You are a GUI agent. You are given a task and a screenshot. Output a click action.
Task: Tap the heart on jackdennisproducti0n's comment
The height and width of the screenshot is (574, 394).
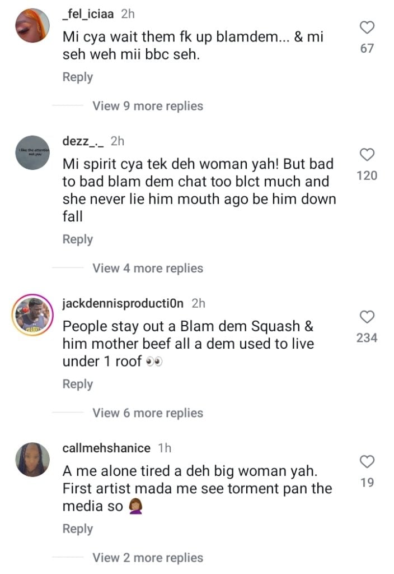tap(367, 317)
